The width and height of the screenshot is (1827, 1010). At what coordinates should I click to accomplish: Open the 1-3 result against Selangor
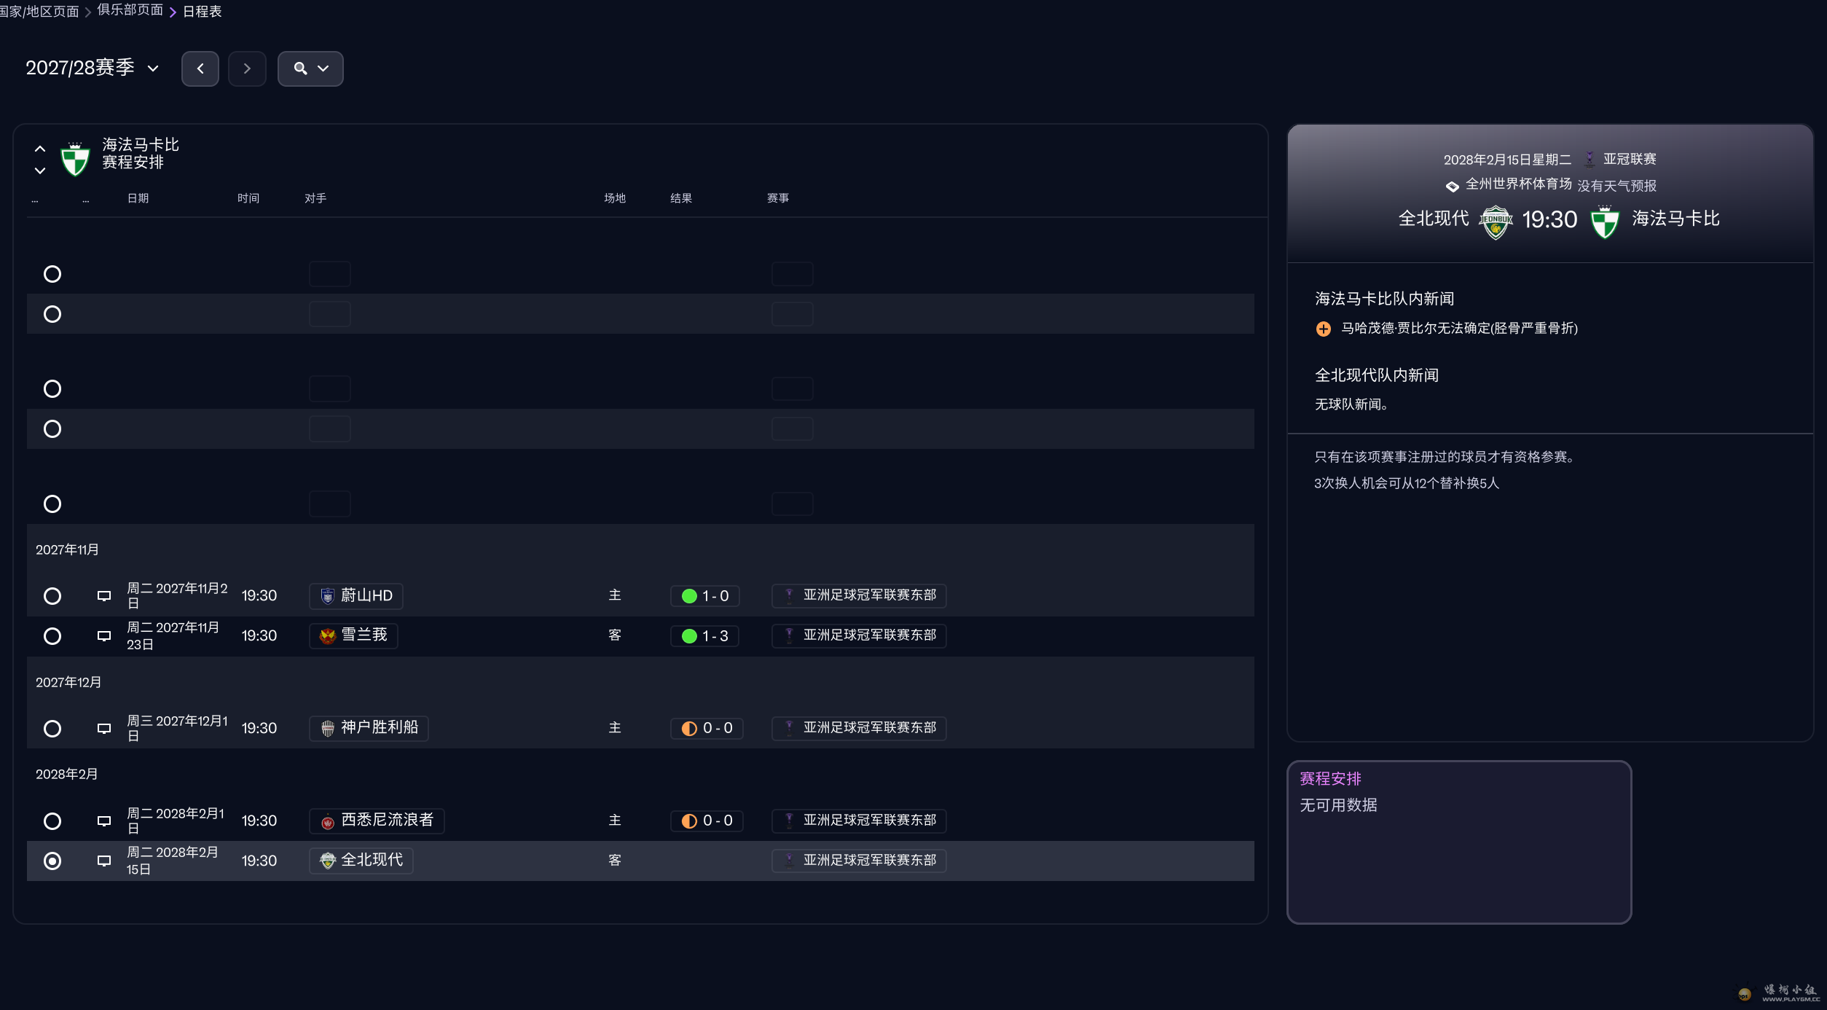tap(705, 636)
